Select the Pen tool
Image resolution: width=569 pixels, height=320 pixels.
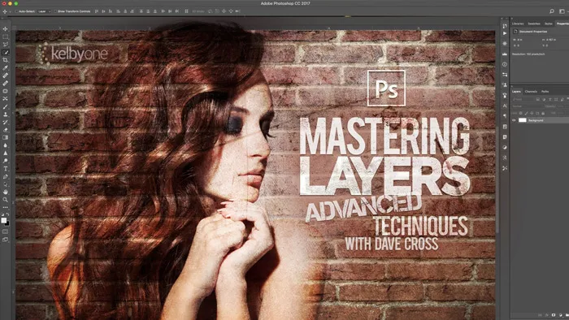[5, 176]
